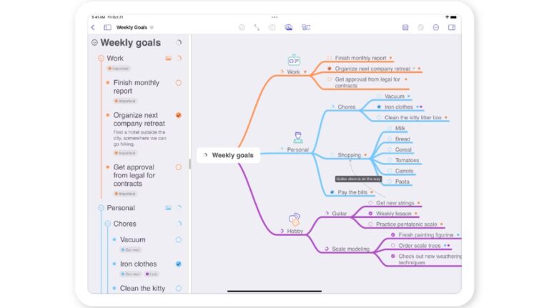Check off Finish monthly report in outline

tap(178, 83)
